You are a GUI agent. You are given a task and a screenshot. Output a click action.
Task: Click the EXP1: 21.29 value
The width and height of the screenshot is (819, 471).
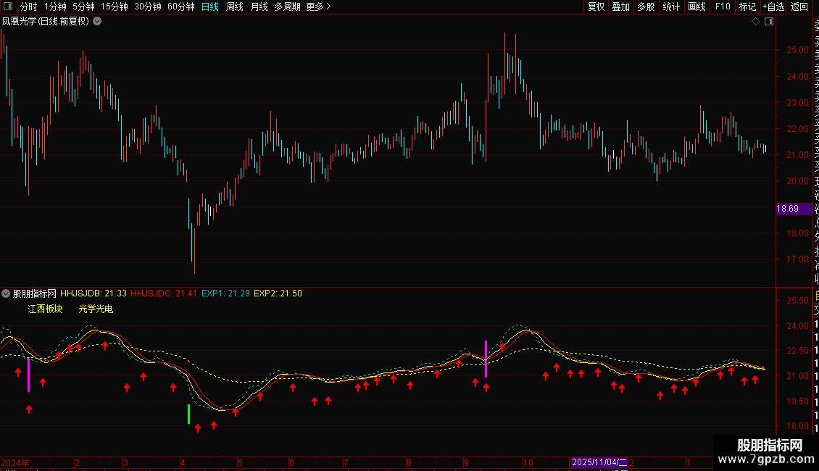coord(225,293)
